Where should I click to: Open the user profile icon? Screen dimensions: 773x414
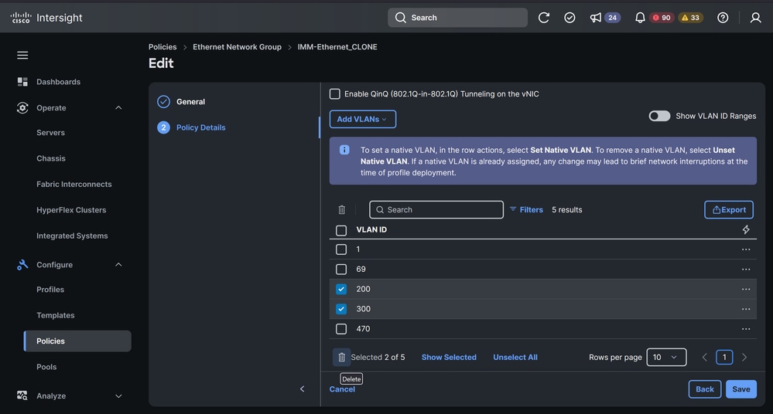click(x=755, y=18)
